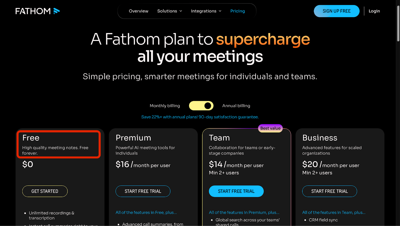Click the SIGN UP FREE button
Screen dimensions: 400x226
(x=336, y=11)
